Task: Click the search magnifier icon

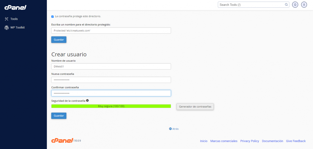Action: click(286, 5)
